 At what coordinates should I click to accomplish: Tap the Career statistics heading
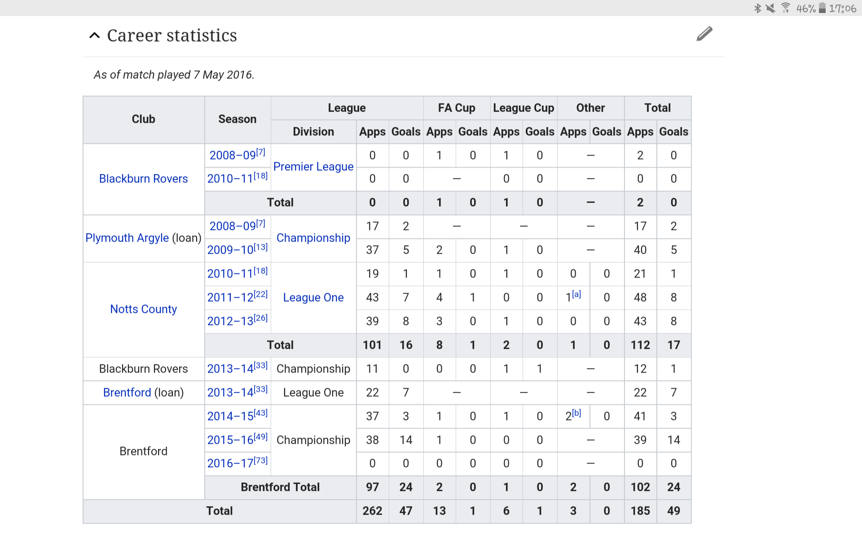(172, 35)
